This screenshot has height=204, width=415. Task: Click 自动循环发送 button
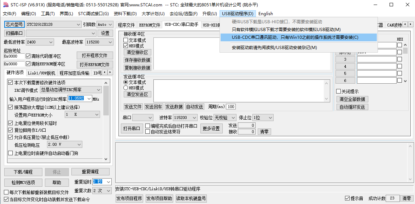click(x=352, y=107)
